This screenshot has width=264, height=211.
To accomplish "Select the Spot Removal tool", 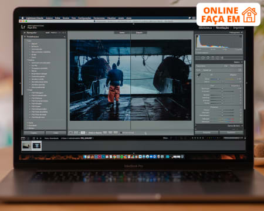I will (203, 57).
